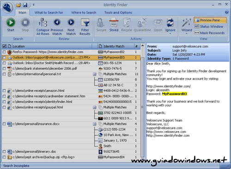This screenshot has height=169, width=231.
Task: Check the amazon.html row checkbox
Action: 4,91
